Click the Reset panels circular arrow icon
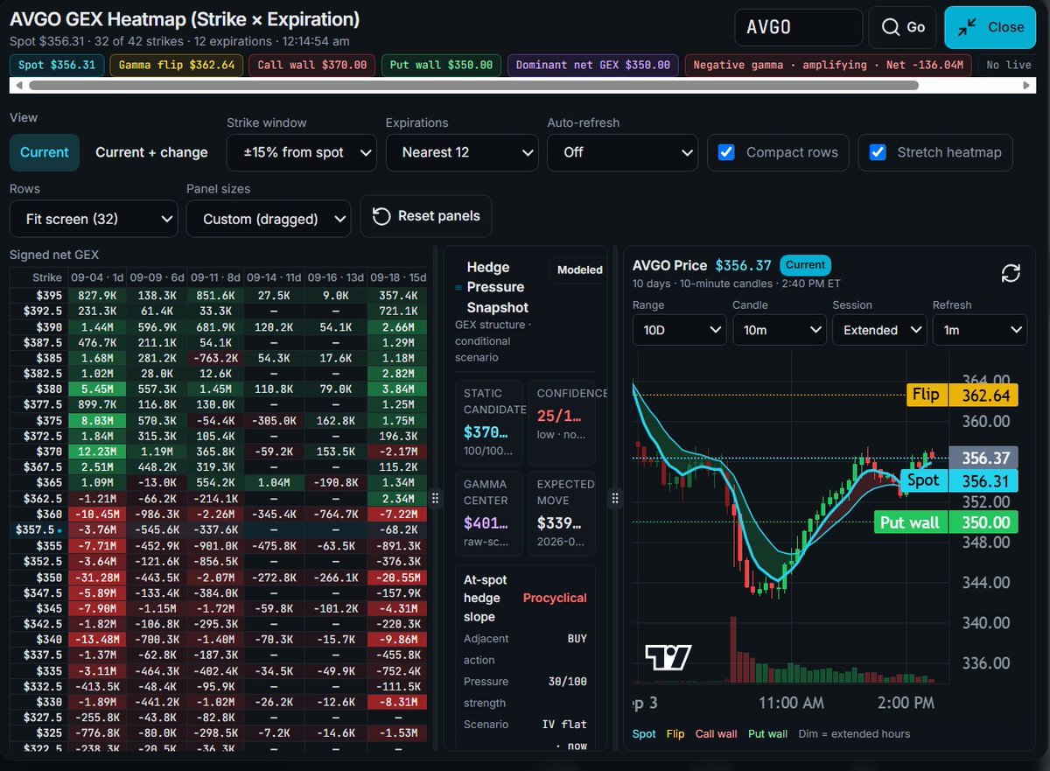1050x771 pixels. click(381, 216)
